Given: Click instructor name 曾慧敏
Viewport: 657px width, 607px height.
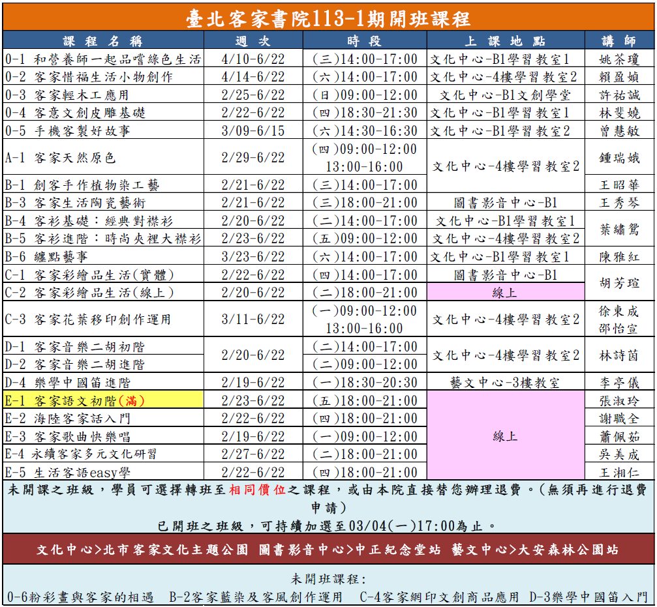Looking at the screenshot, I should (619, 130).
